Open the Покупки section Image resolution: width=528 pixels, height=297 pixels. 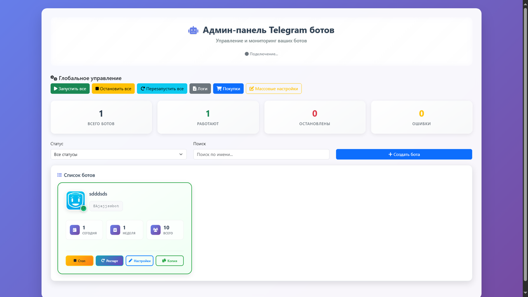[x=228, y=89]
